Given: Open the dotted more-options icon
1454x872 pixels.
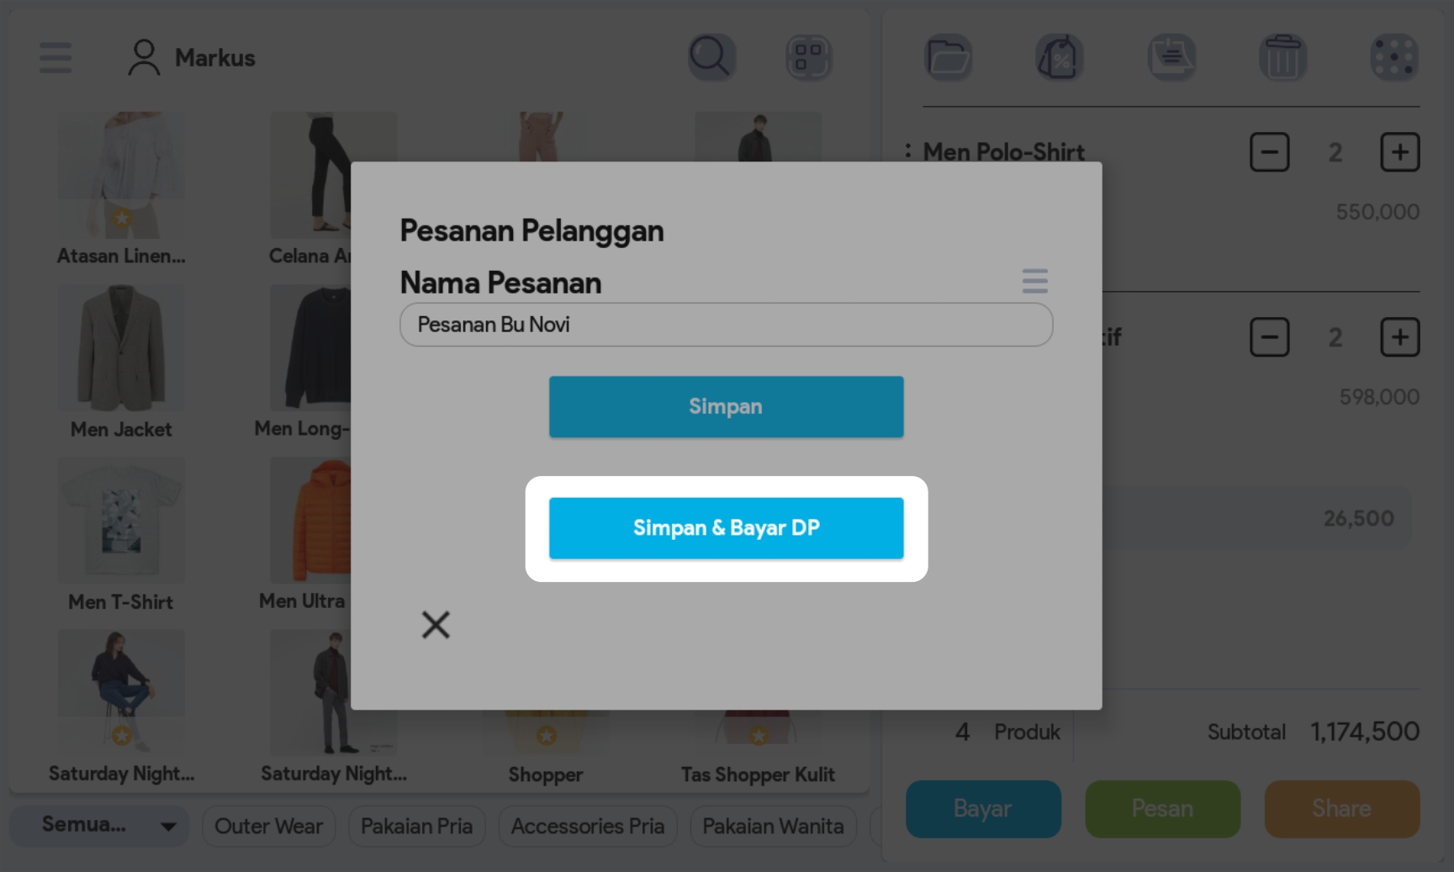Looking at the screenshot, I should coord(1393,58).
